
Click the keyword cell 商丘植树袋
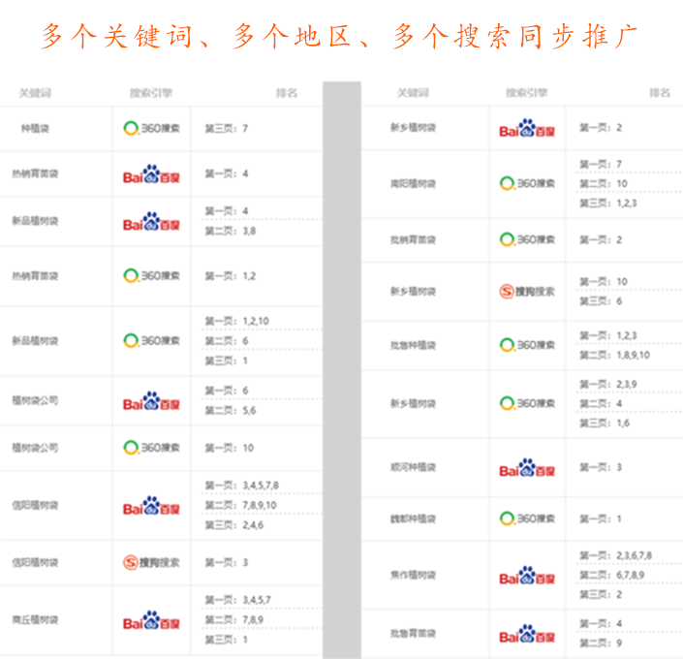point(35,620)
